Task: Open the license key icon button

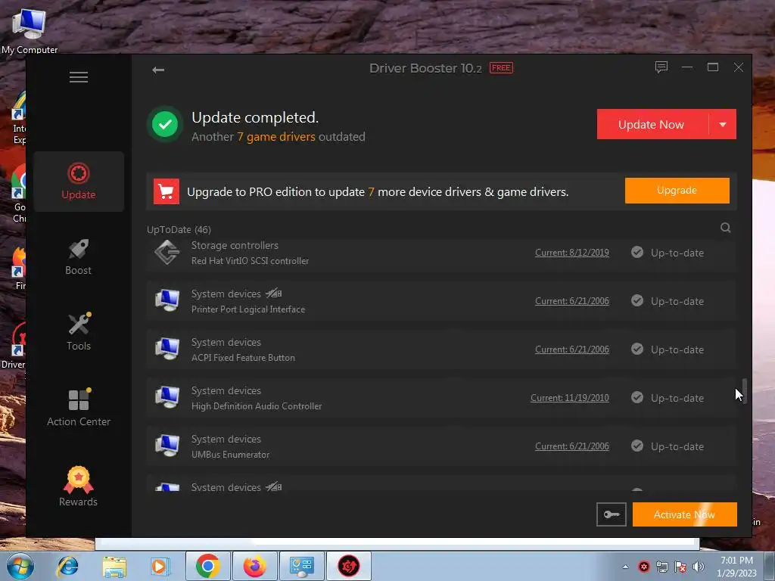Action: tap(612, 514)
